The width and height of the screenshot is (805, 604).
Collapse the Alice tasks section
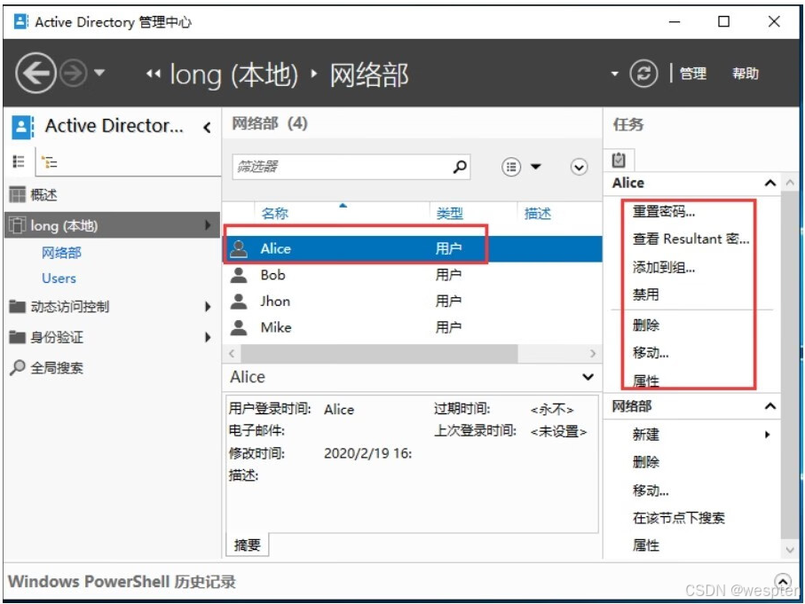point(770,183)
